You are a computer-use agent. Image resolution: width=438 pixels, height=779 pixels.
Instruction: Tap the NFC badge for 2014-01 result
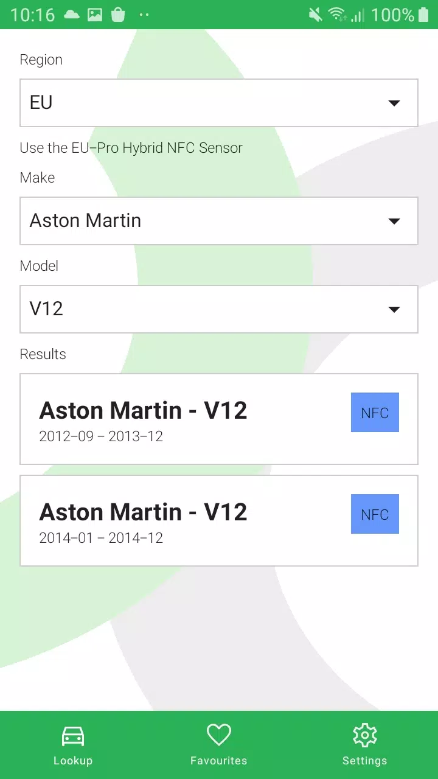click(375, 514)
